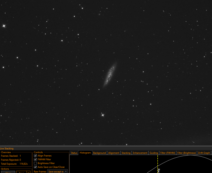Uncheck the Align Frames checkbox

(x=36, y=156)
